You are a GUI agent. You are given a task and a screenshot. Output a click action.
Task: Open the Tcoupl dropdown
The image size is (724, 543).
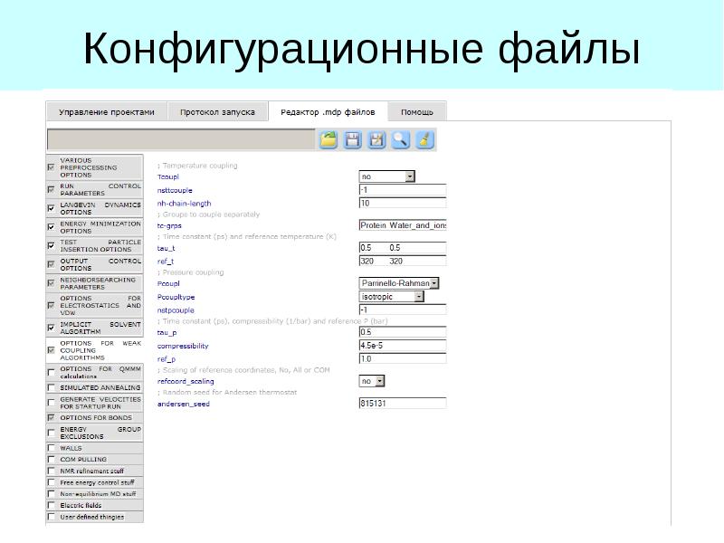[x=410, y=177]
